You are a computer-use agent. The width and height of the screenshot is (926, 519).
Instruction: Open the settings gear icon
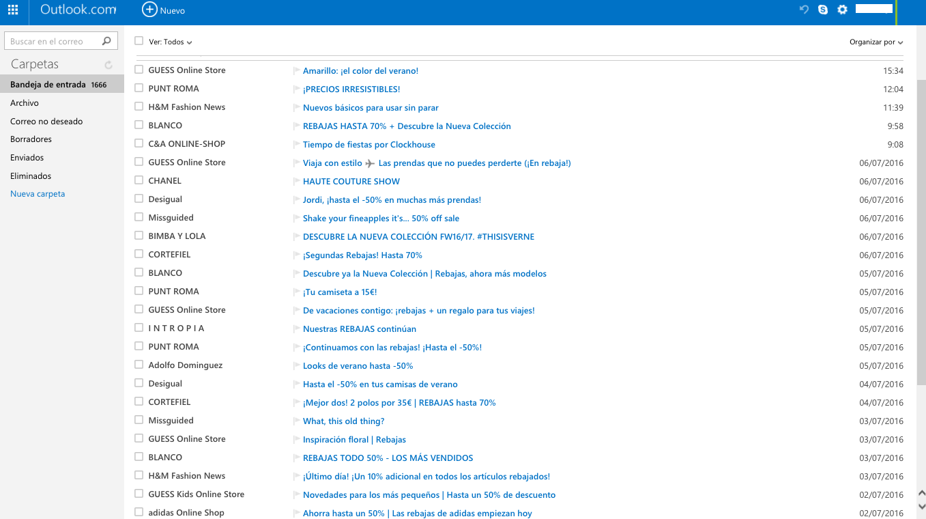pyautogui.click(x=843, y=10)
